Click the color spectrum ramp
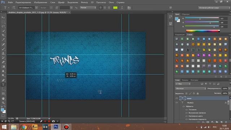The height and width of the screenshot is (130, 231). 203,31
